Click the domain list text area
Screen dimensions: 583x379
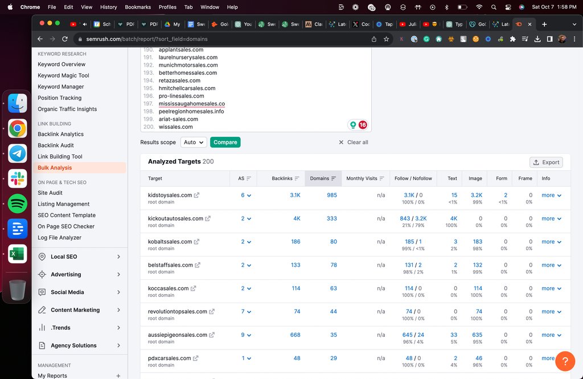click(x=256, y=89)
